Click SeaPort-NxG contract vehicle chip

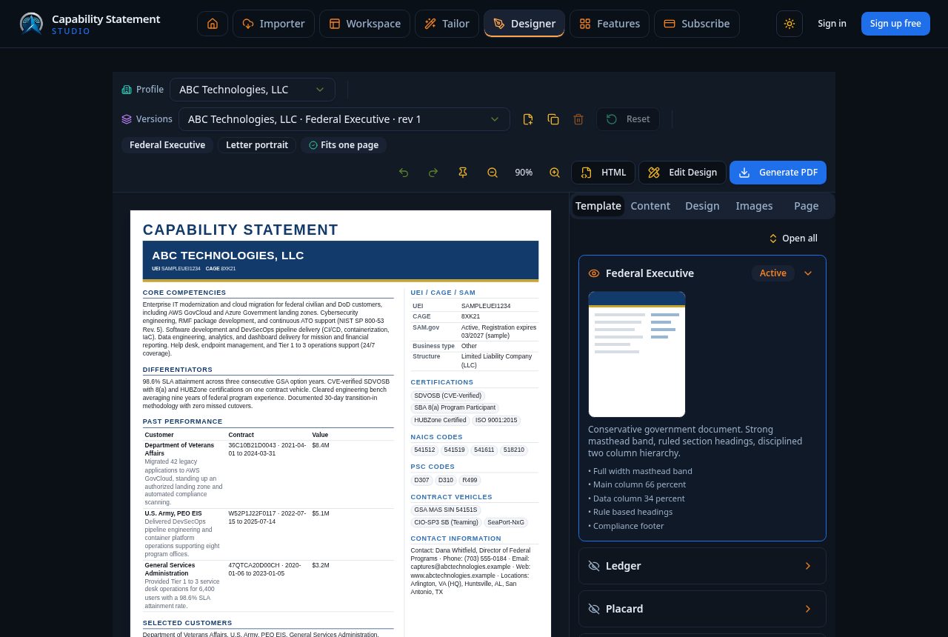click(x=506, y=522)
